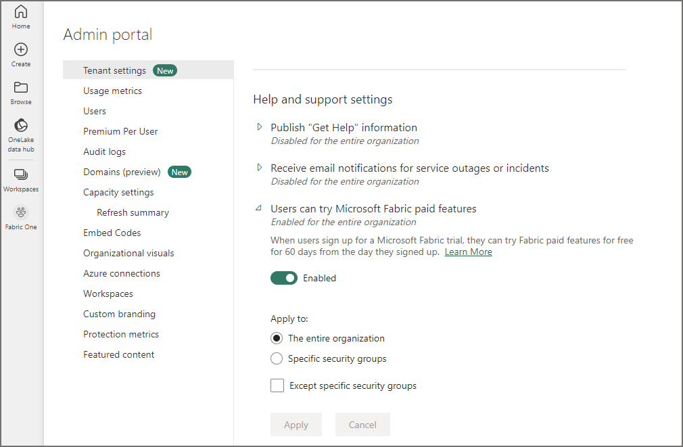Image resolution: width=683 pixels, height=447 pixels.
Task: Click the Help and support settings heading
Action: click(323, 99)
